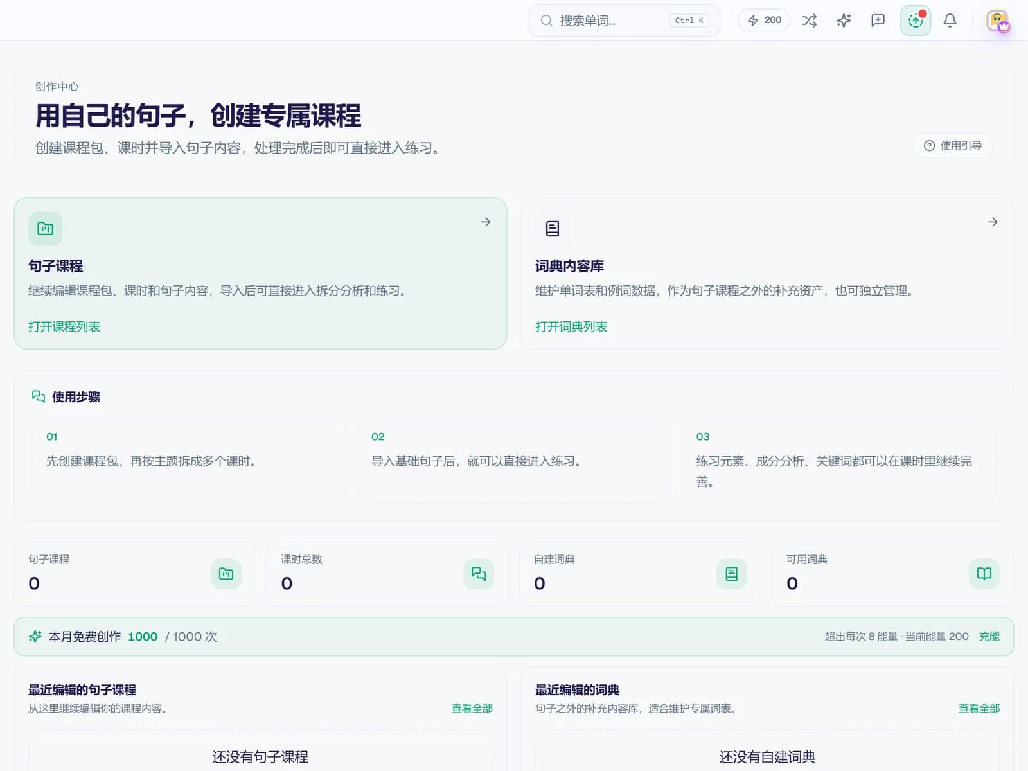Select step 03 练习元素 card

click(839, 461)
